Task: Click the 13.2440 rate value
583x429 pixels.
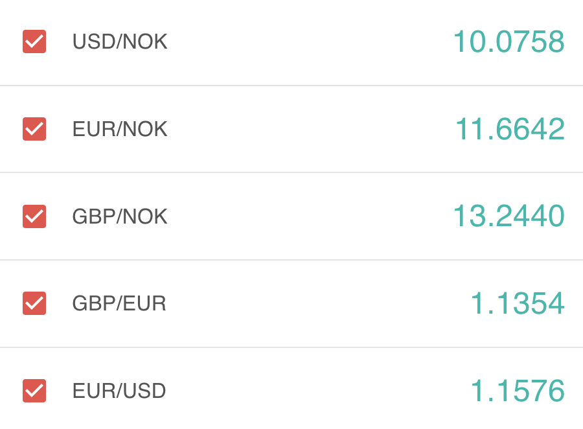Action: pyautogui.click(x=509, y=216)
